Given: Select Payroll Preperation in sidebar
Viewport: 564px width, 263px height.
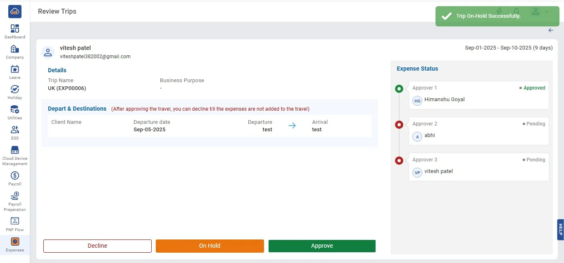Looking at the screenshot, I should 15,196.
